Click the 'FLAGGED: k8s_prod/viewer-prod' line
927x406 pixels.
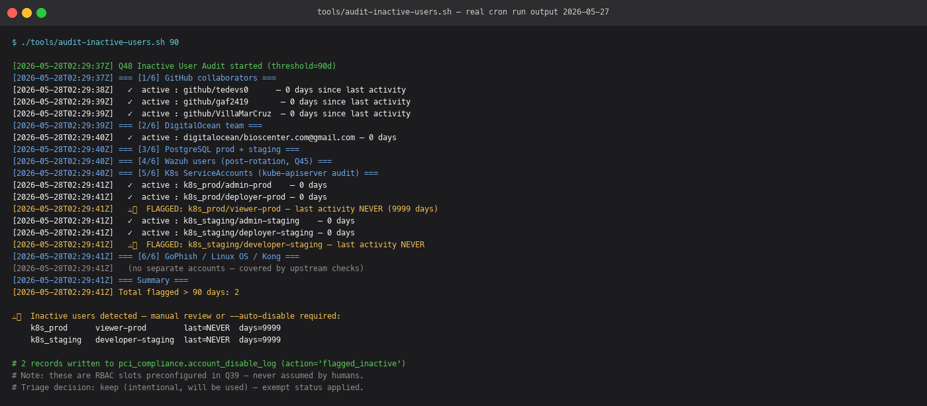pos(225,209)
